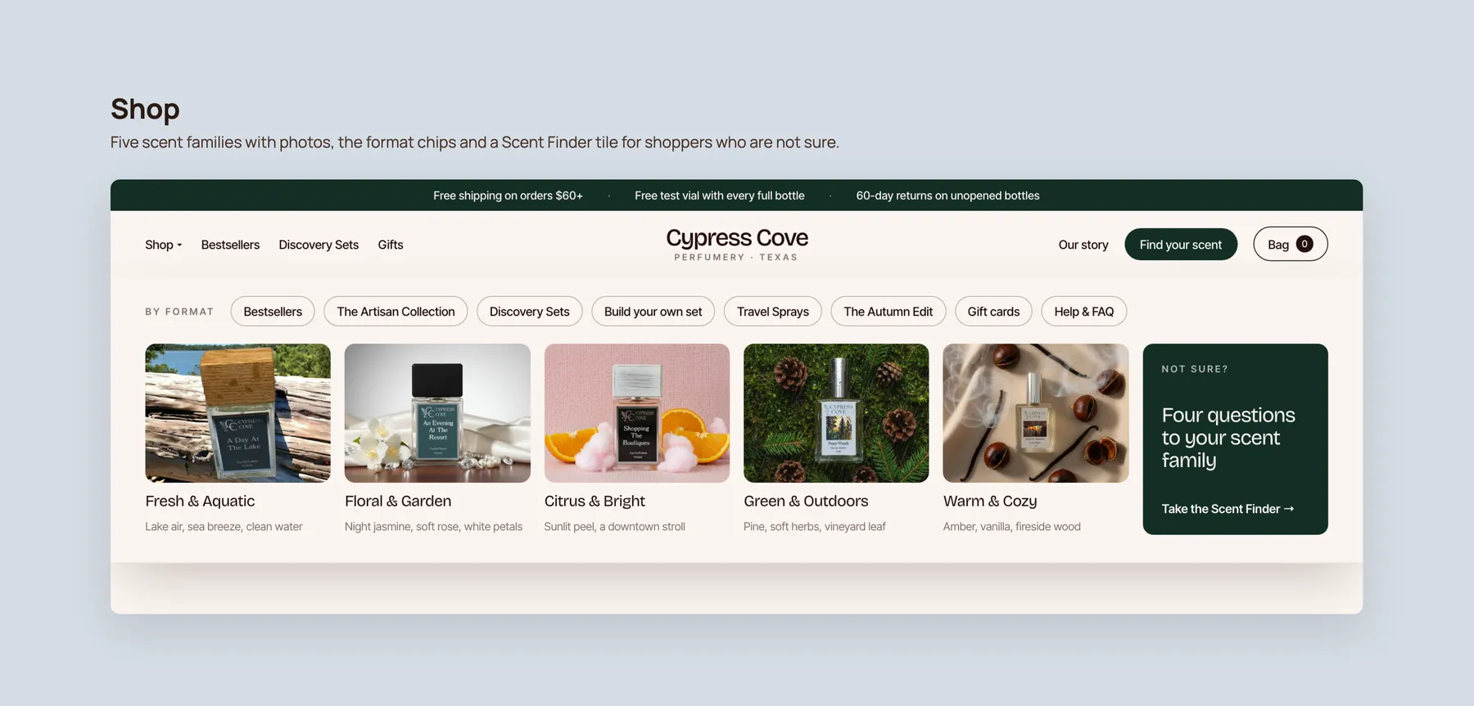
Task: Open Discovery Sets nav link
Action: pos(319,245)
